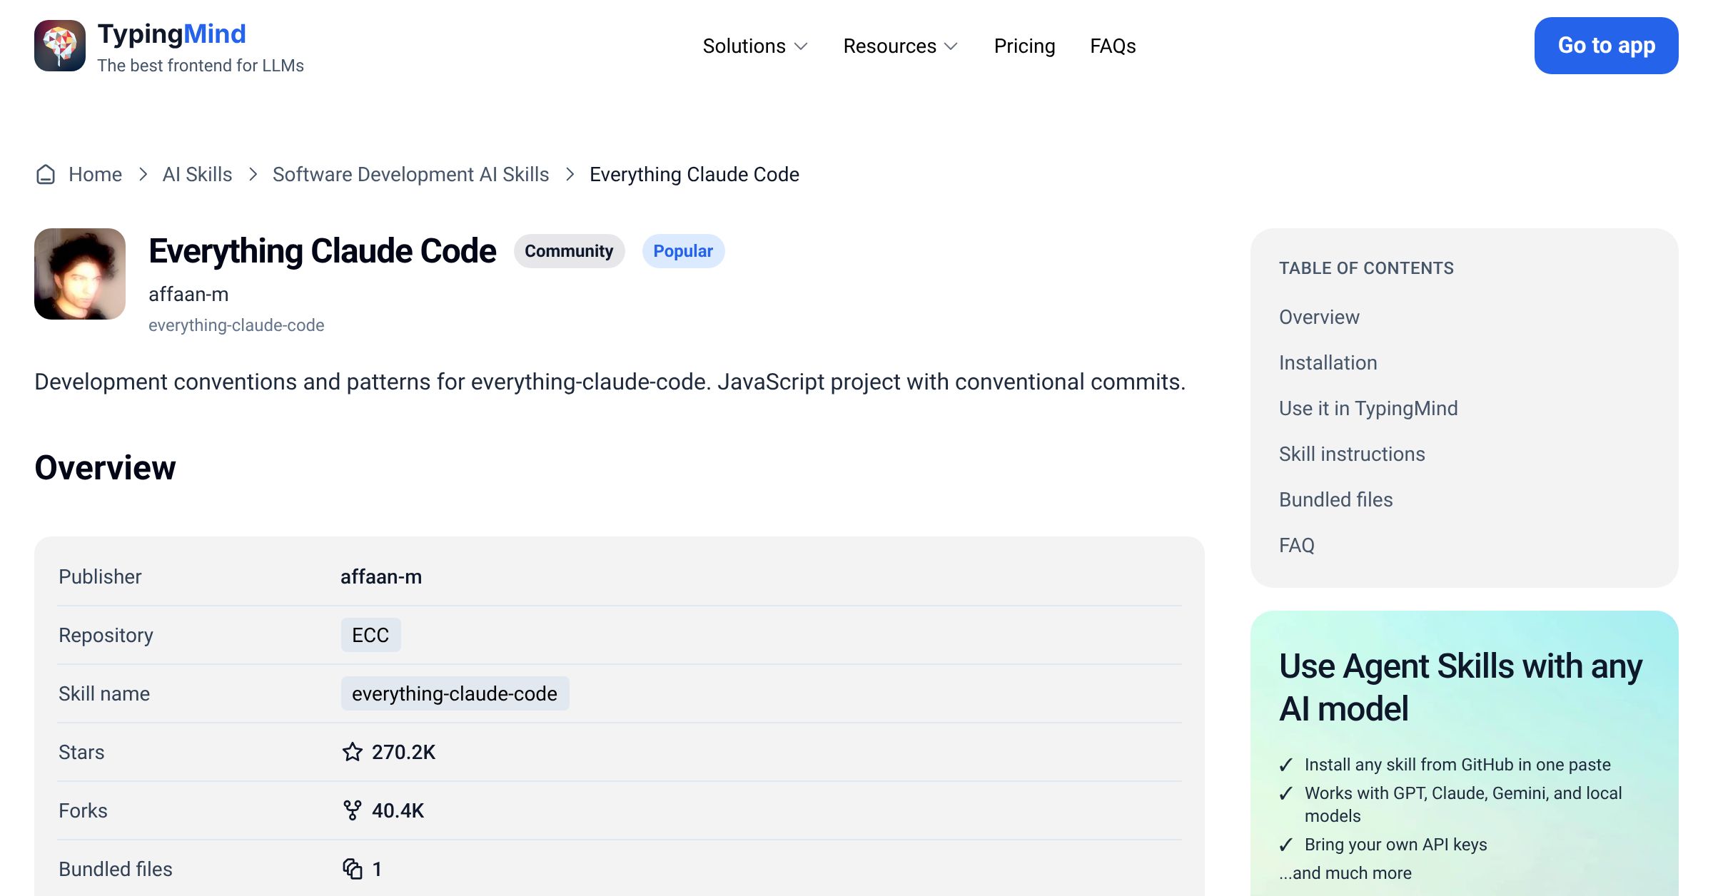
Task: Click the TypingMind brain logo icon
Action: pyautogui.click(x=60, y=46)
